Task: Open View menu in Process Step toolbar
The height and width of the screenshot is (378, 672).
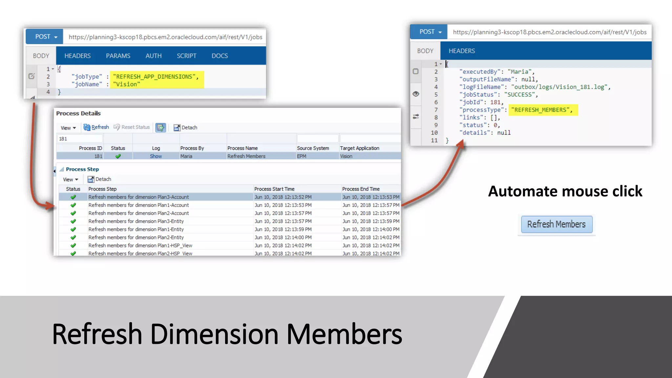Action: (x=71, y=179)
